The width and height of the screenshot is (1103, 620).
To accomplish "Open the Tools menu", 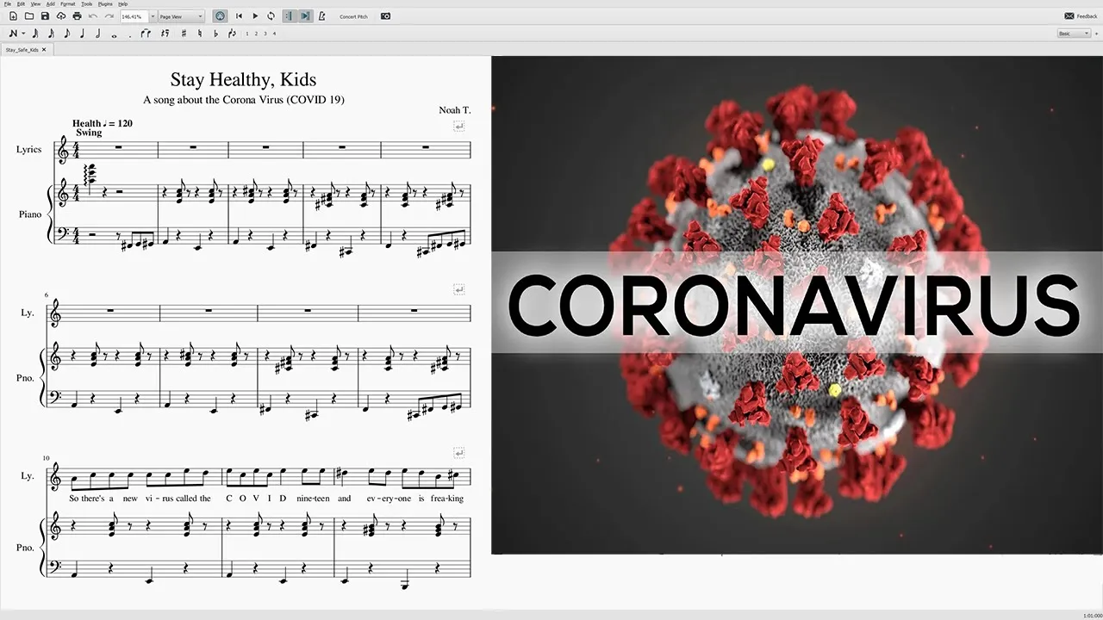I will click(87, 4).
